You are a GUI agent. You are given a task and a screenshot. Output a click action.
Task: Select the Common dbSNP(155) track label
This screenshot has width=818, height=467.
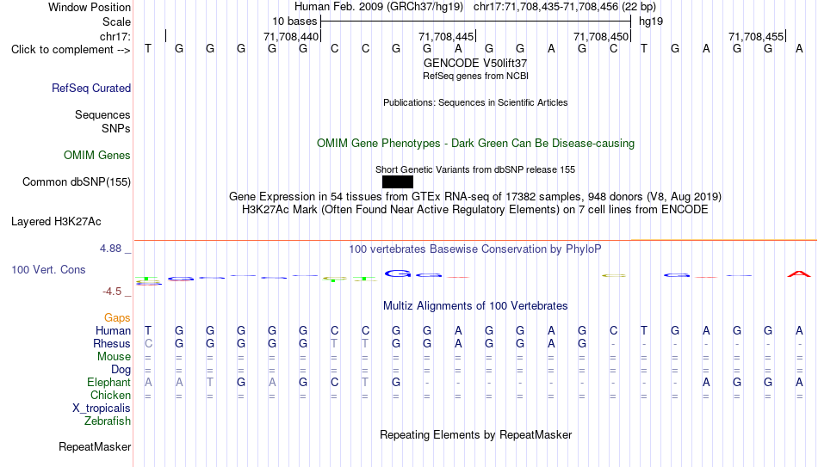pos(77,182)
